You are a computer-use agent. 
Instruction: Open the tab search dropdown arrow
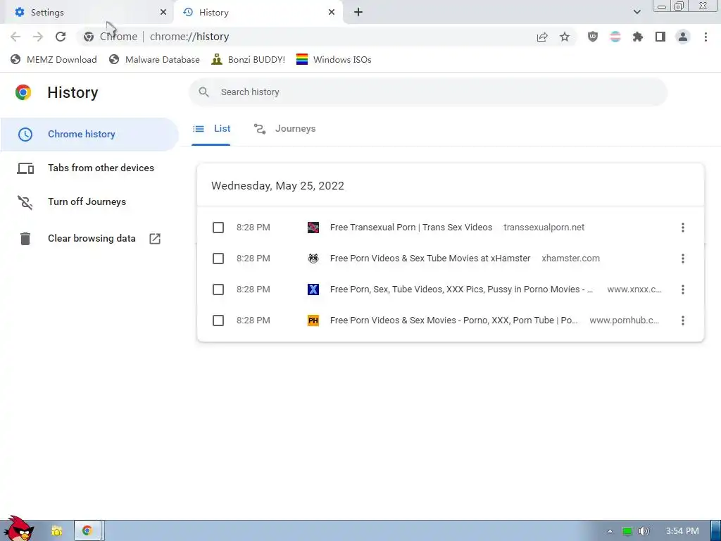(637, 12)
